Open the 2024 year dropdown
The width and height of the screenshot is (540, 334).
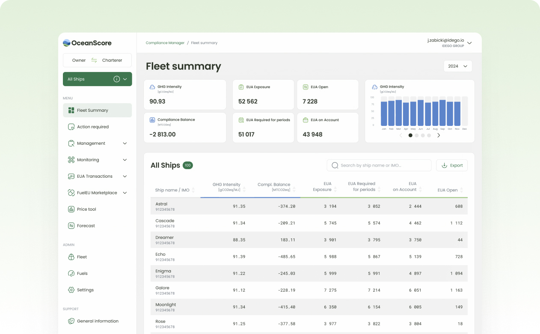click(x=458, y=66)
